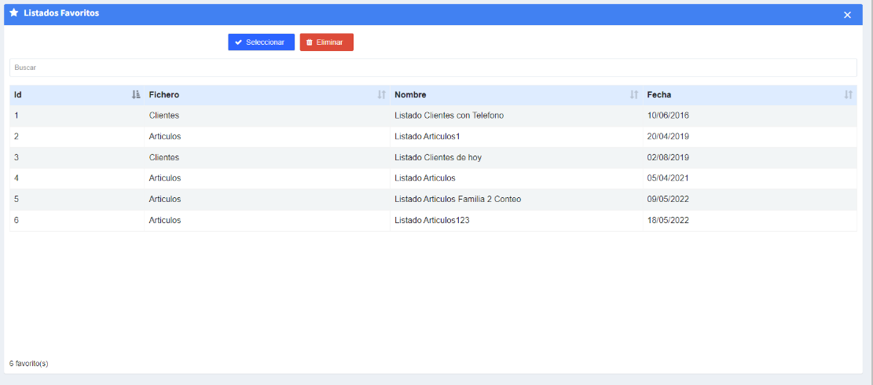The width and height of the screenshot is (873, 385).
Task: Sort by Fichero column sort arrows
Action: [381, 95]
